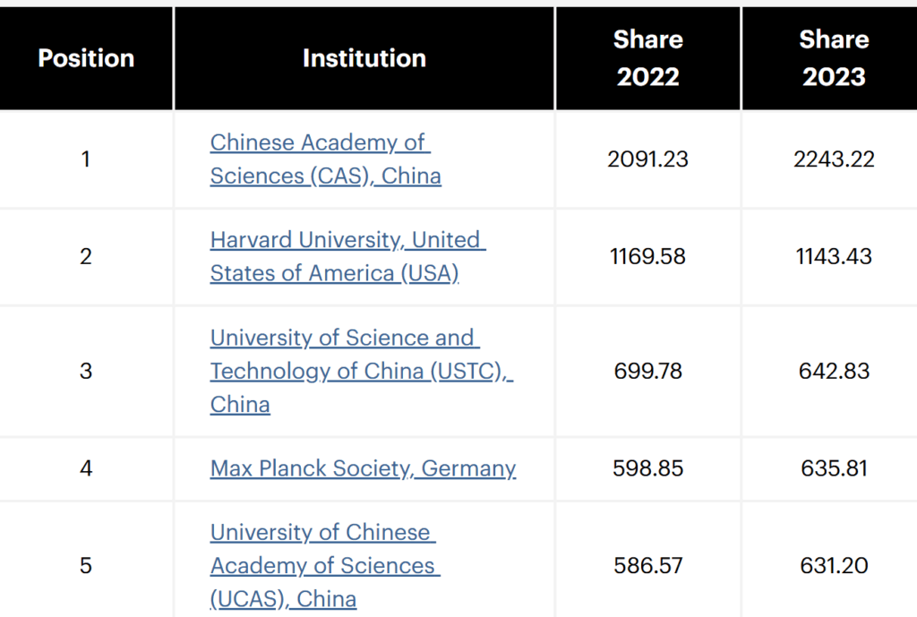Open Chinese Academy of Sciences (CAS) link
This screenshot has width=917, height=617.
click(326, 159)
